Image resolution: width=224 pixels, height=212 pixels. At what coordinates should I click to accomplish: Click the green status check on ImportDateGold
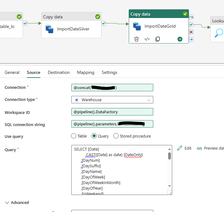pos(185,14)
